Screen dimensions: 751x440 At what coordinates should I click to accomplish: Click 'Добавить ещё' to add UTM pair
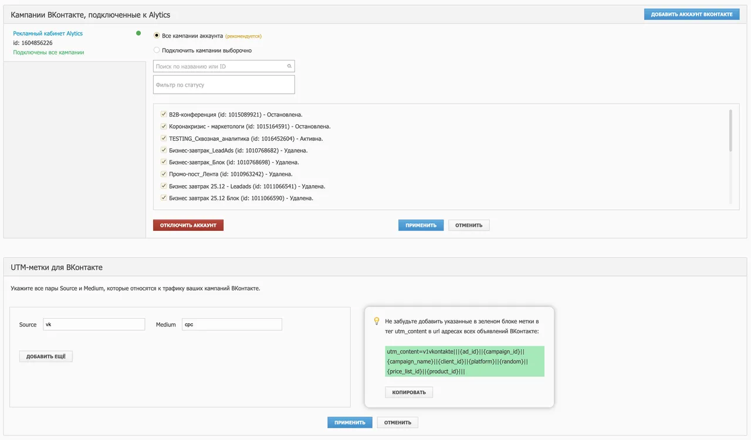pyautogui.click(x=46, y=356)
